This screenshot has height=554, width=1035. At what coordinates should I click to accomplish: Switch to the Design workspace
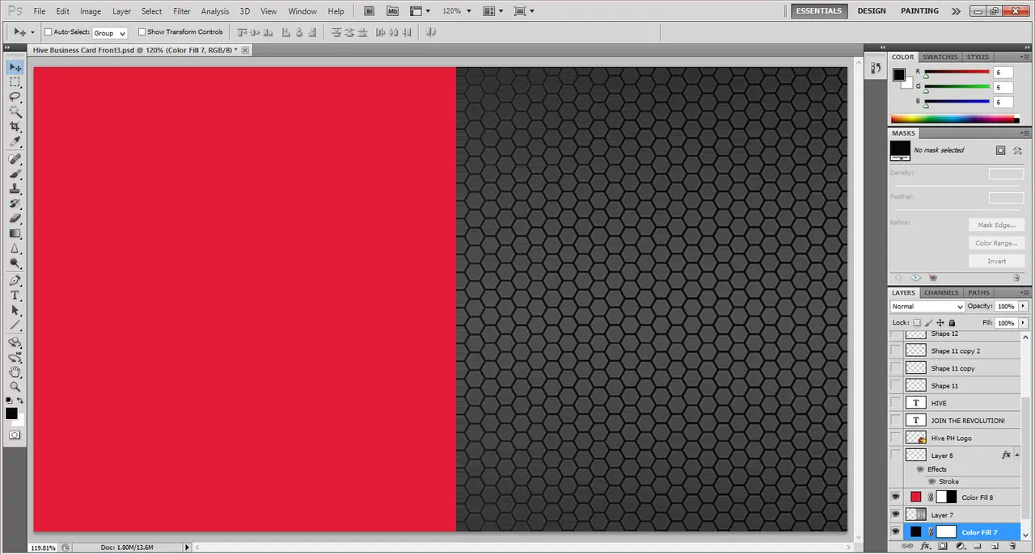pos(871,11)
